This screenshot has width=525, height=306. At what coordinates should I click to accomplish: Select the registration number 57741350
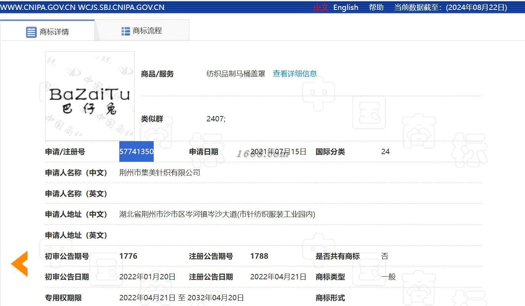coord(137,151)
